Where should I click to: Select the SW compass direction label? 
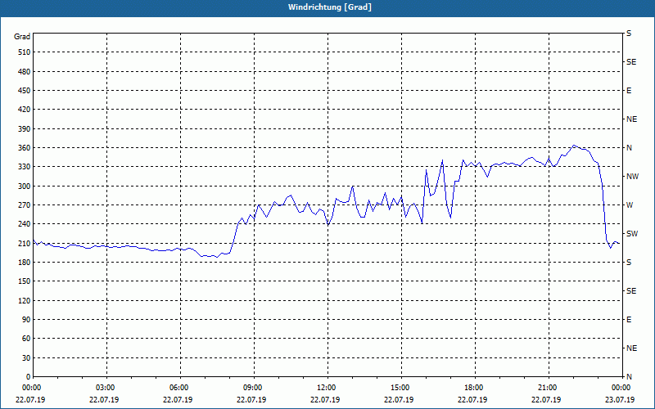(x=632, y=234)
